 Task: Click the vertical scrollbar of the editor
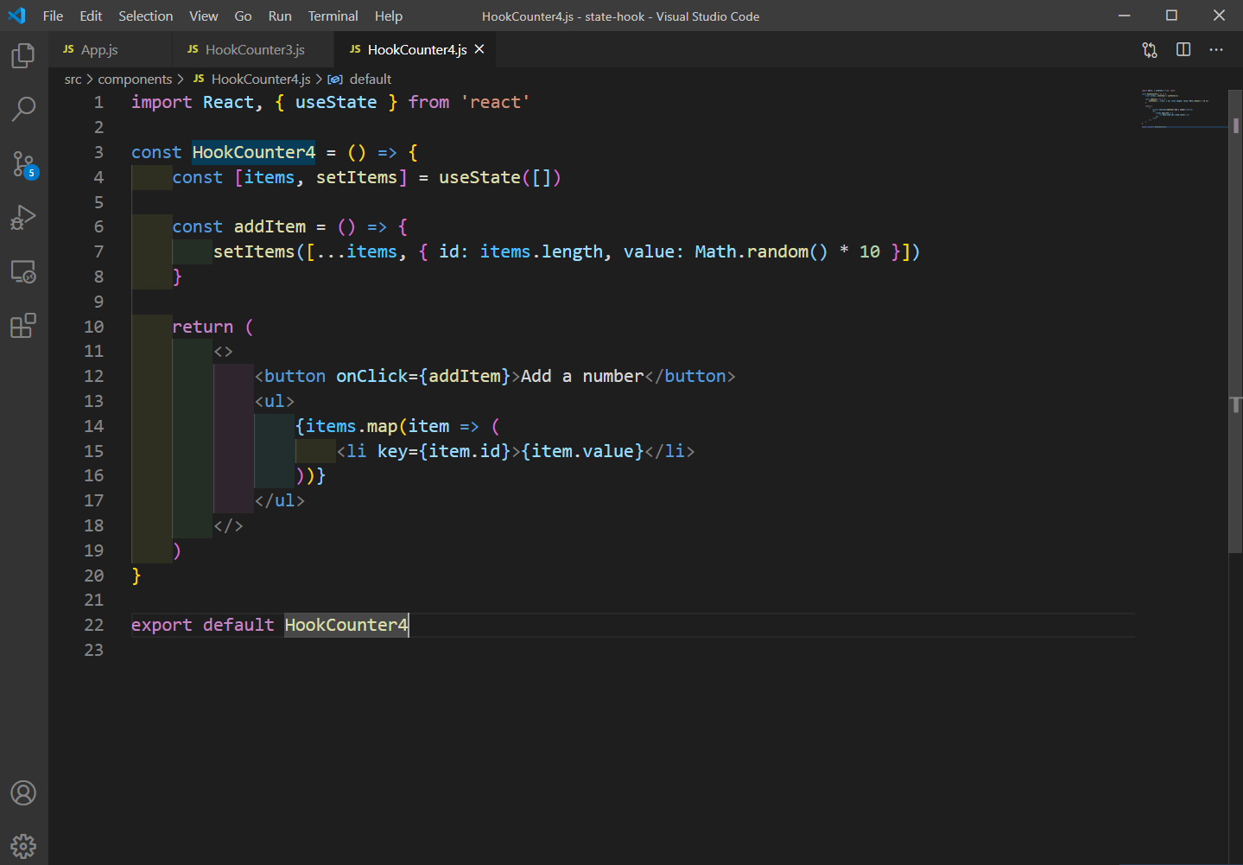[1235, 321]
